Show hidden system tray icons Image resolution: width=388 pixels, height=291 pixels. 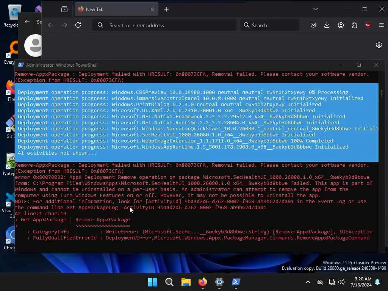pos(308,282)
